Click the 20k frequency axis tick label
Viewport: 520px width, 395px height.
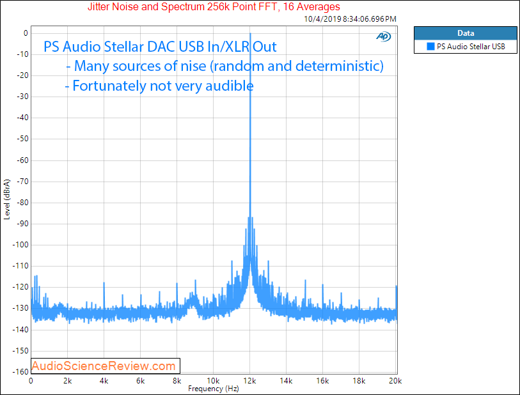coord(395,381)
